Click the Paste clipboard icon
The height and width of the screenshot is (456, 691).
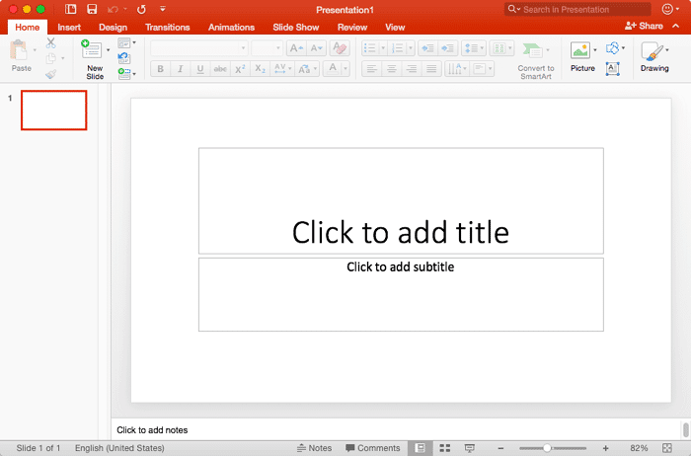[x=19, y=49]
